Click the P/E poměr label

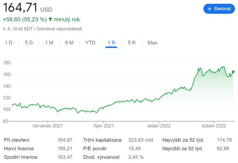point(95,148)
